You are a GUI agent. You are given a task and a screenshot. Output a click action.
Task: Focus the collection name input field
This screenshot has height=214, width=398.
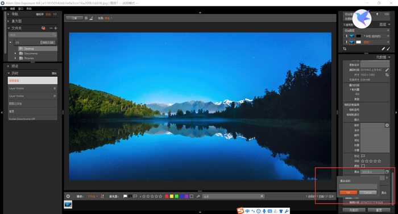[358, 186]
